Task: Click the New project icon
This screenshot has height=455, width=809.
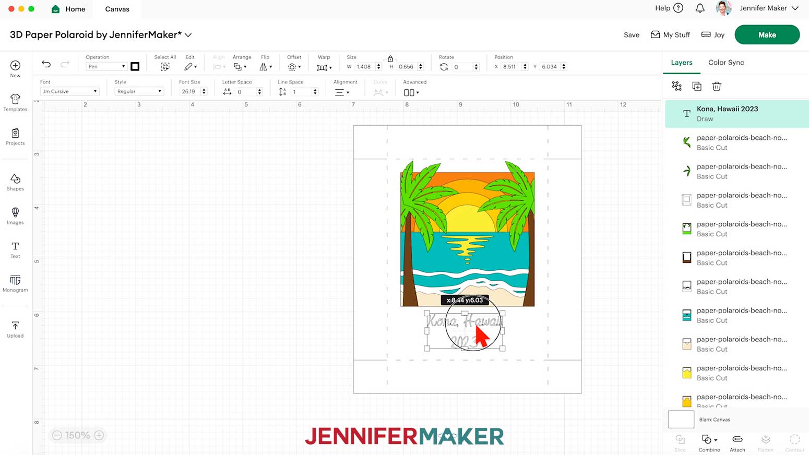Action: tap(15, 66)
